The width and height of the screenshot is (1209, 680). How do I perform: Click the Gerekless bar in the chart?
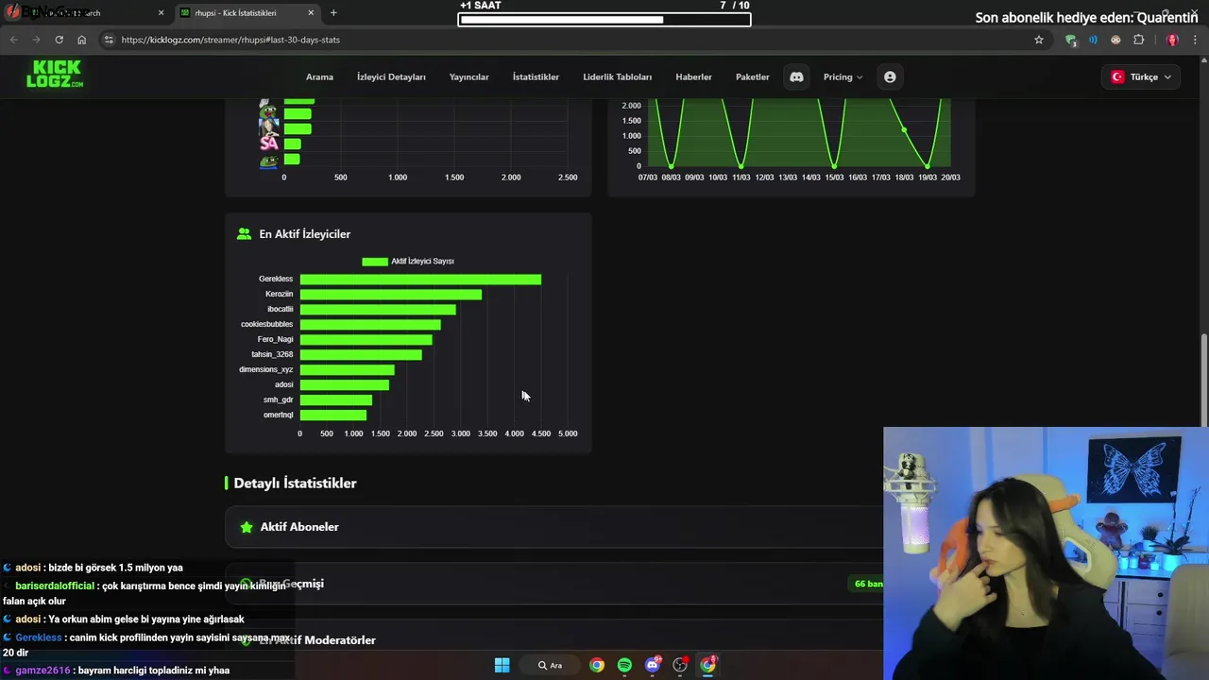pyautogui.click(x=420, y=280)
